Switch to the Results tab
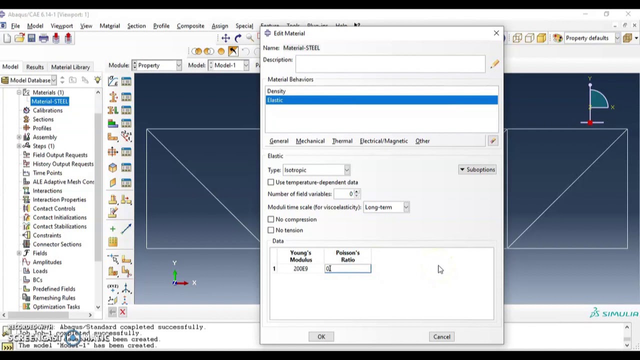 point(34,67)
